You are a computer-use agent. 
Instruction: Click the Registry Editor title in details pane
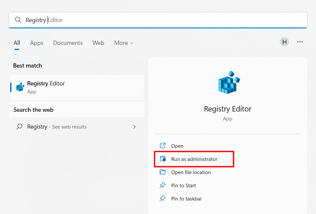227,109
